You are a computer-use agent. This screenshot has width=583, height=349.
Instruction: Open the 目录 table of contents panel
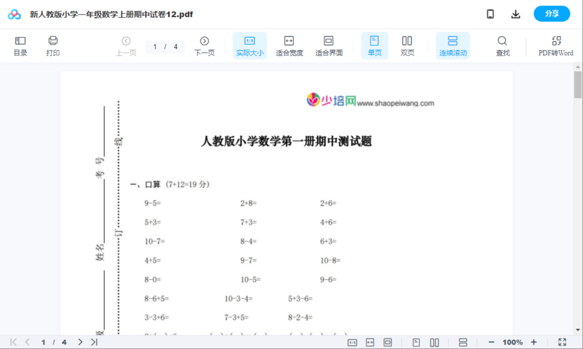coord(20,45)
